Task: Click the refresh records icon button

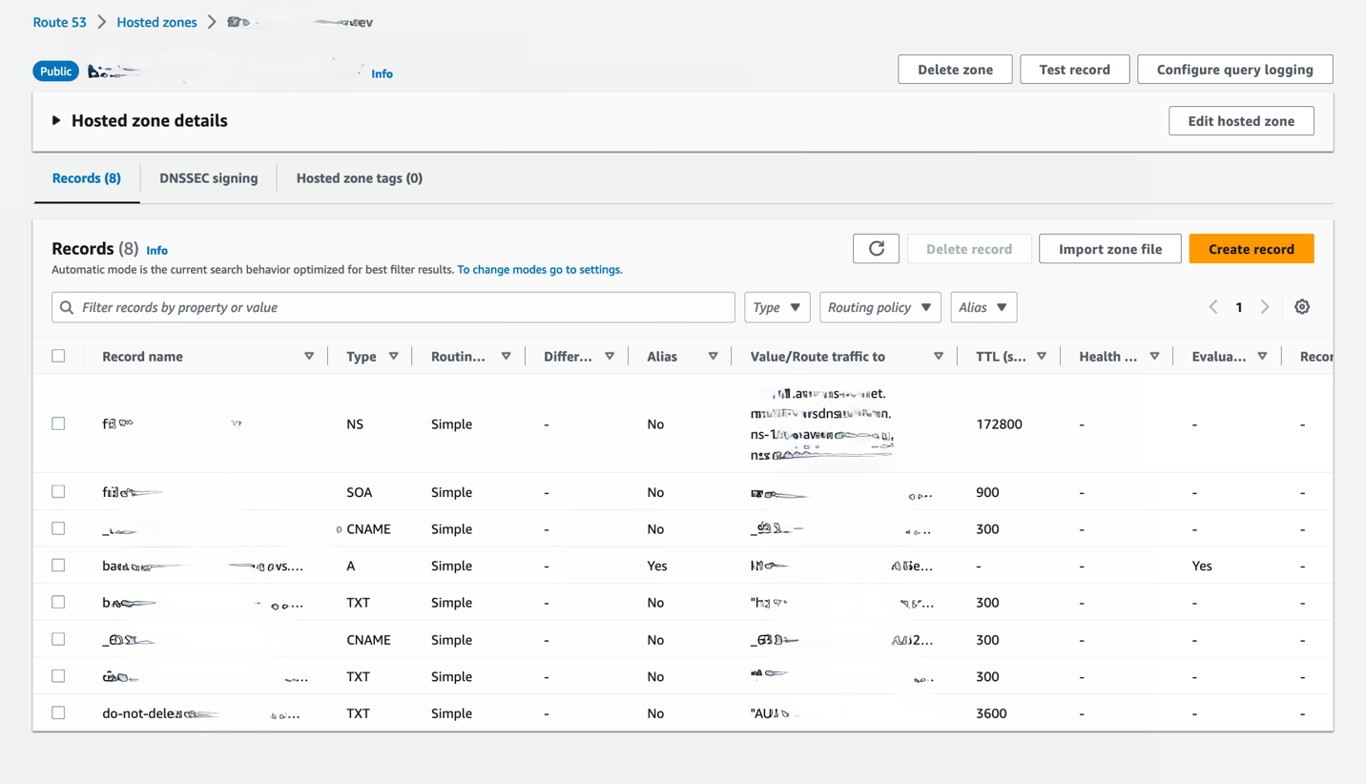Action: [876, 249]
